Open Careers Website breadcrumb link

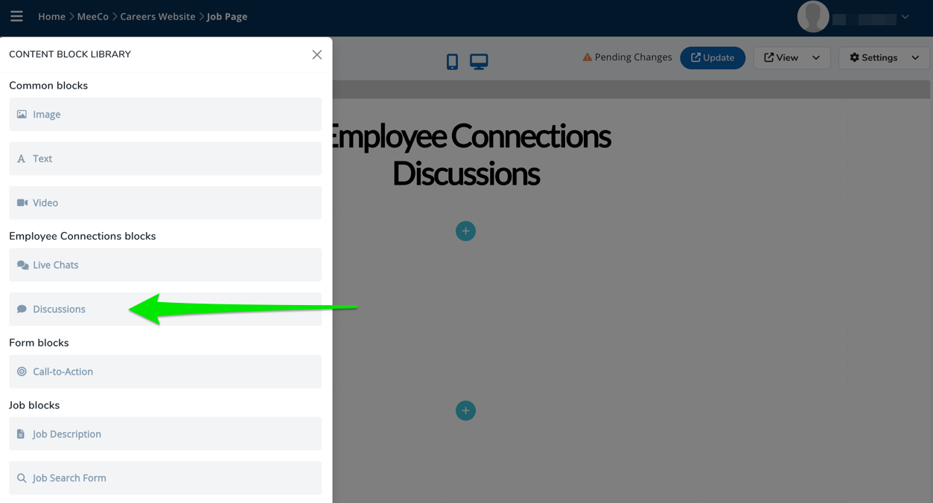[157, 16]
